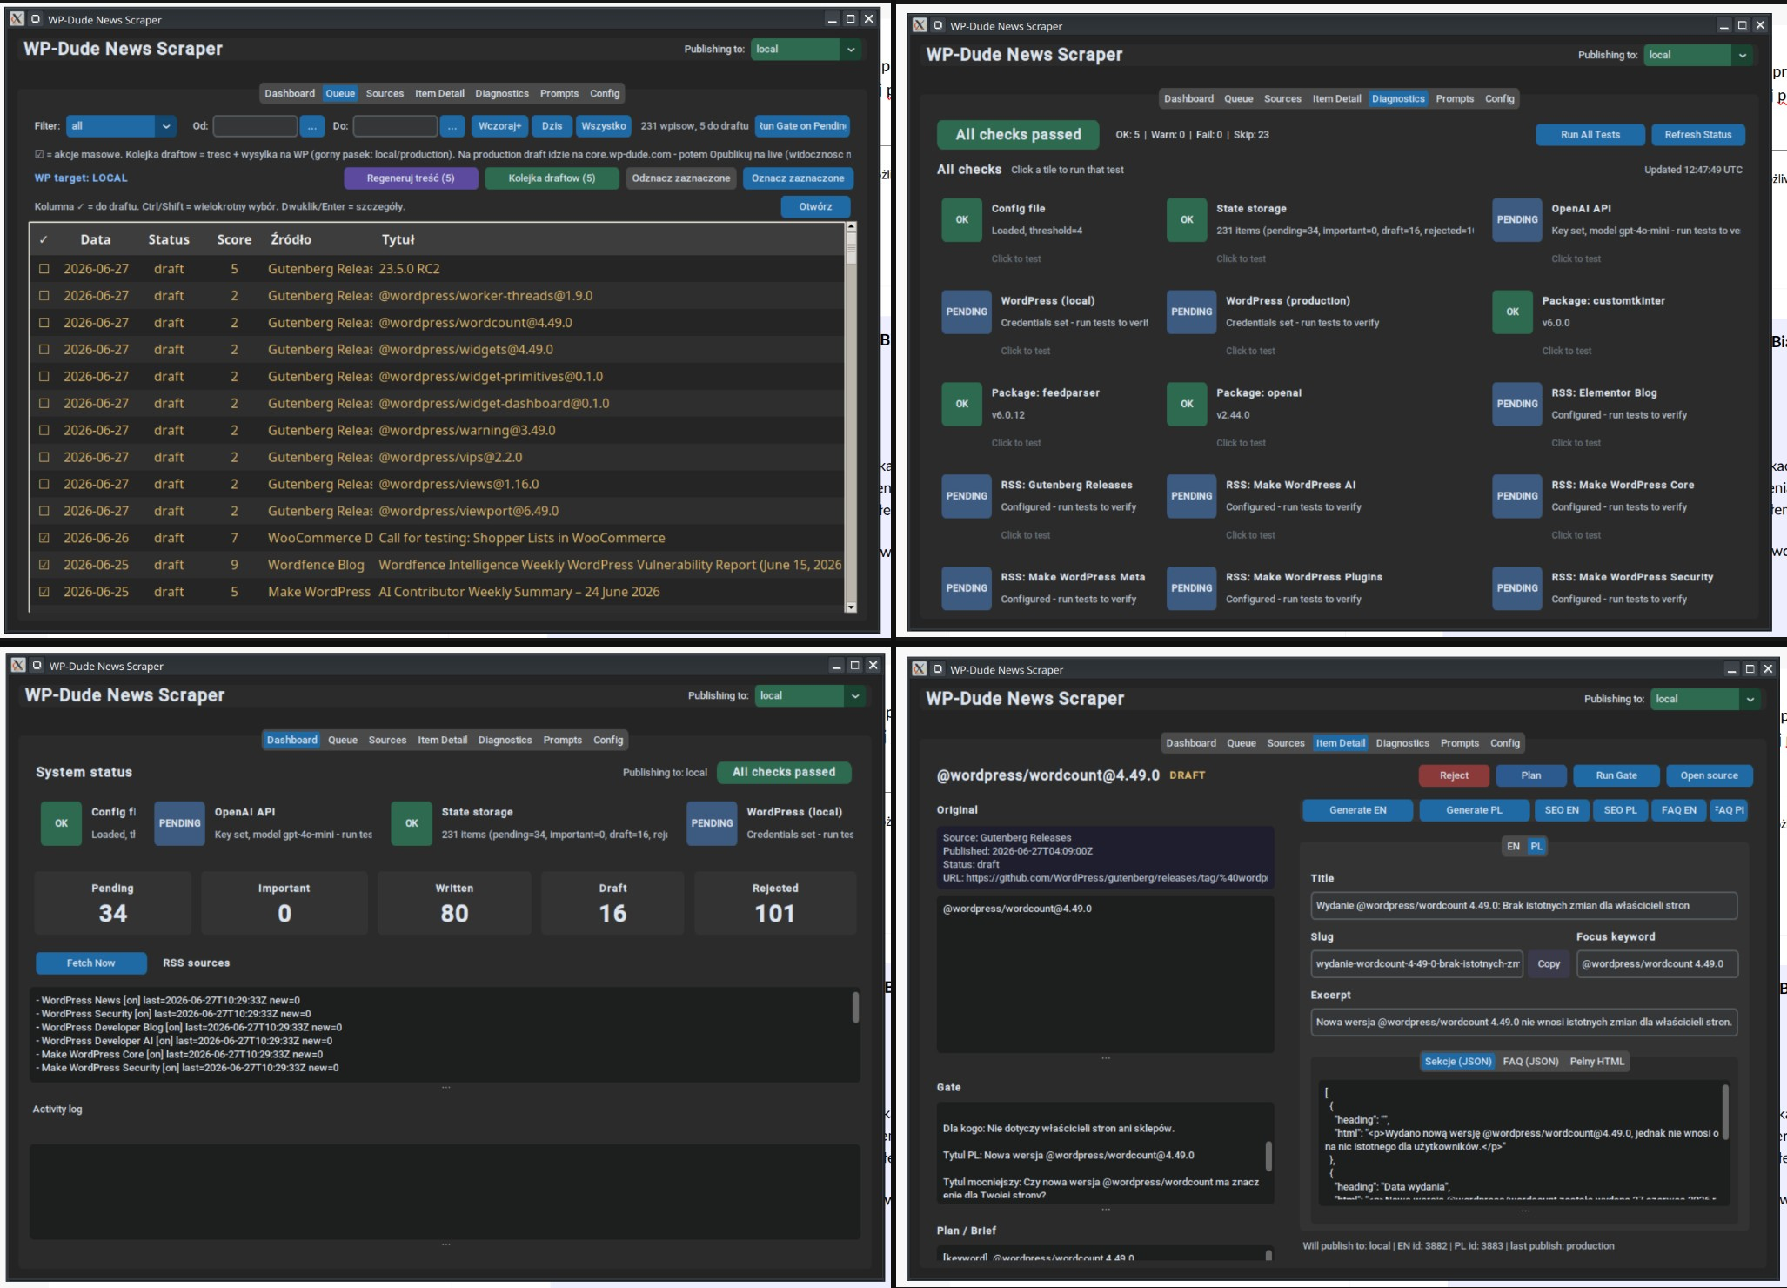Click the X11 app icon in Queue window title bar
The width and height of the screenshot is (1787, 1288).
pos(17,19)
